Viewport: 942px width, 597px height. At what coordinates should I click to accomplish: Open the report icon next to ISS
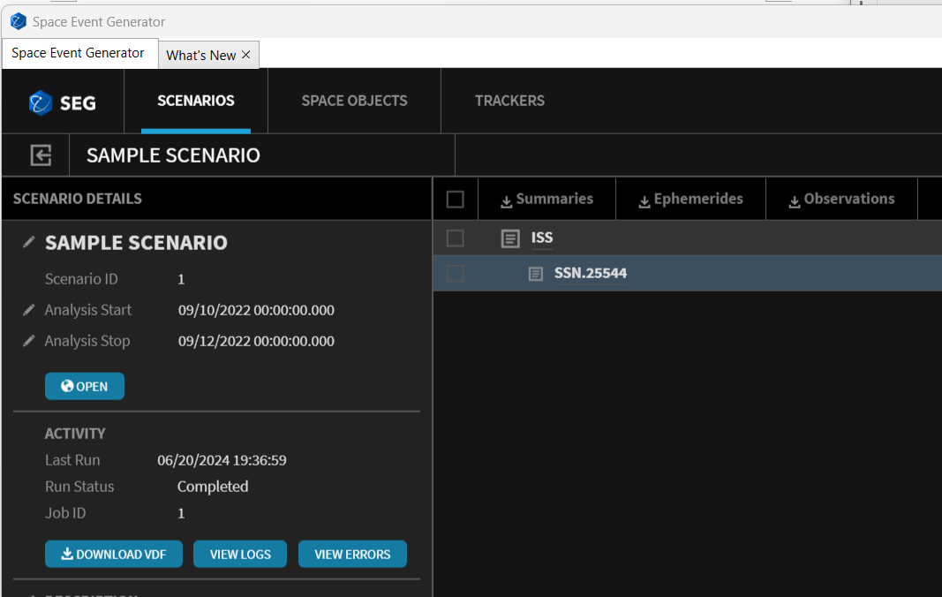pos(509,238)
